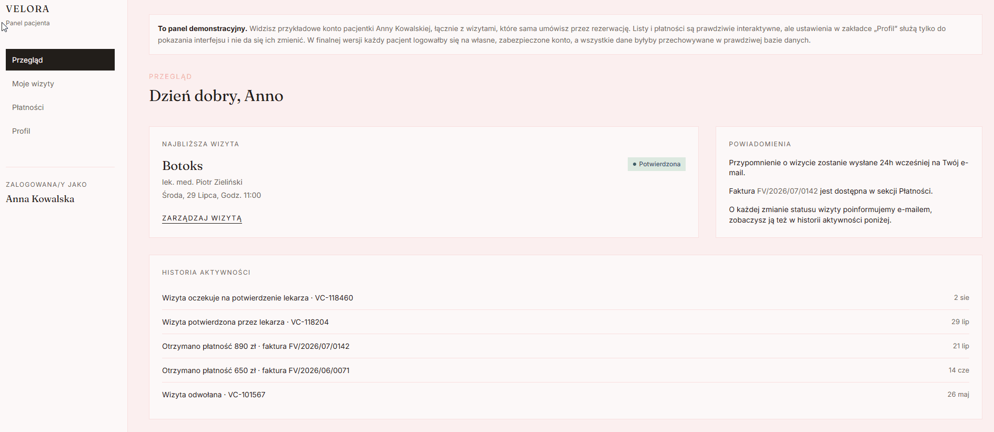The width and height of the screenshot is (994, 432).
Task: Select the VC-118204 confirmed visit entry
Action: pyautogui.click(x=566, y=322)
